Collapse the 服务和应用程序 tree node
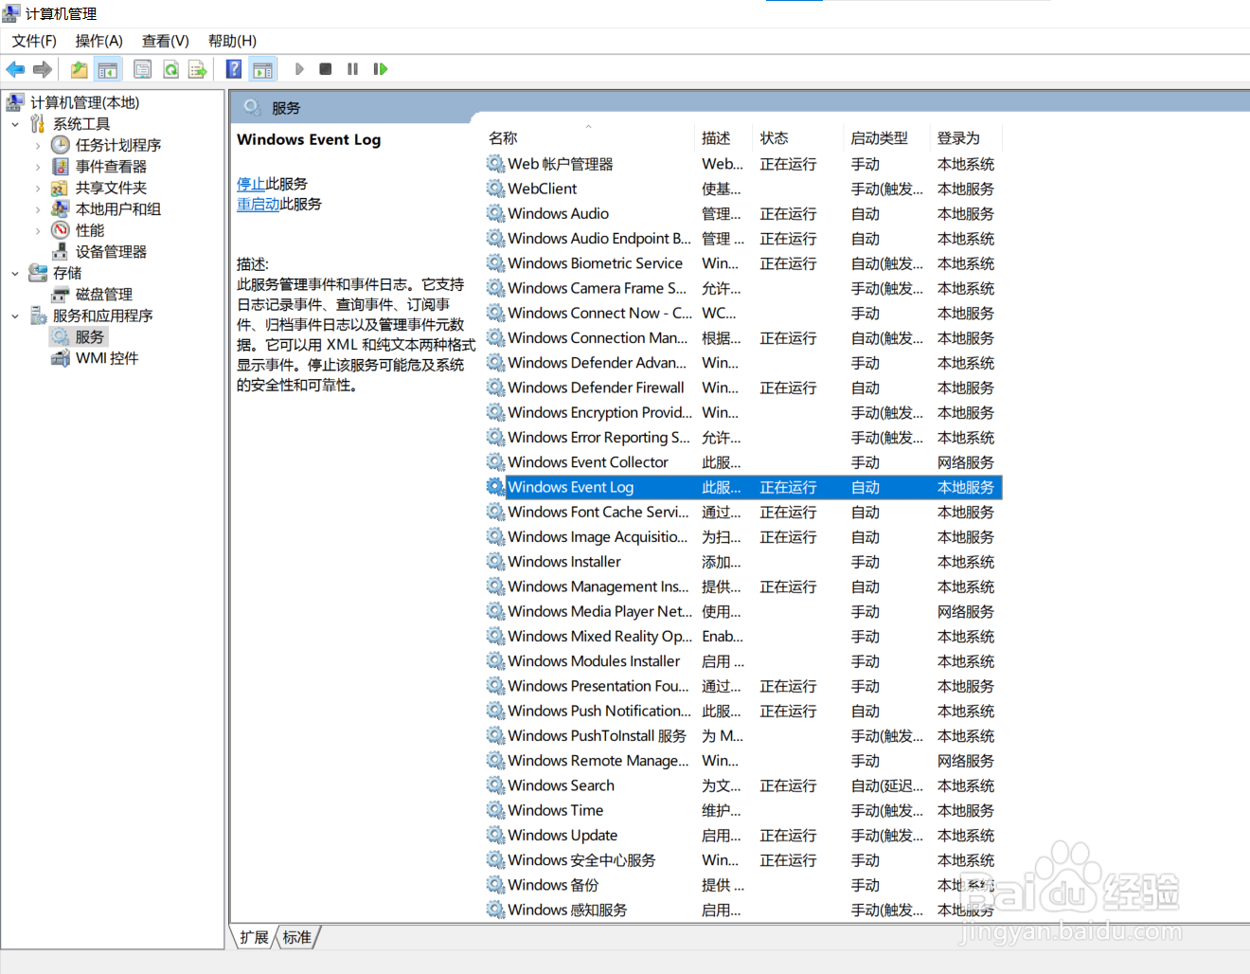The height and width of the screenshot is (974, 1250). pyautogui.click(x=15, y=316)
